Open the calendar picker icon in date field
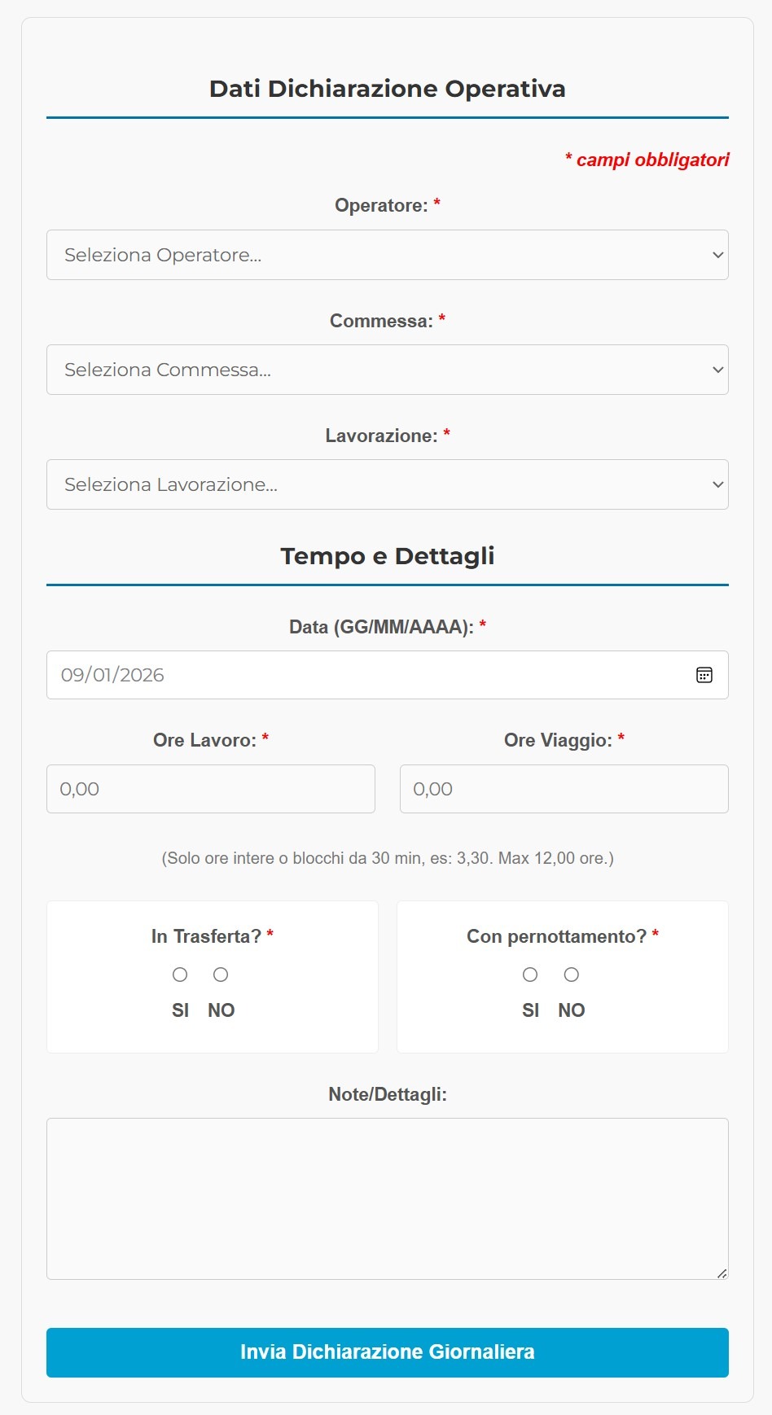The width and height of the screenshot is (772, 1415). (x=704, y=675)
